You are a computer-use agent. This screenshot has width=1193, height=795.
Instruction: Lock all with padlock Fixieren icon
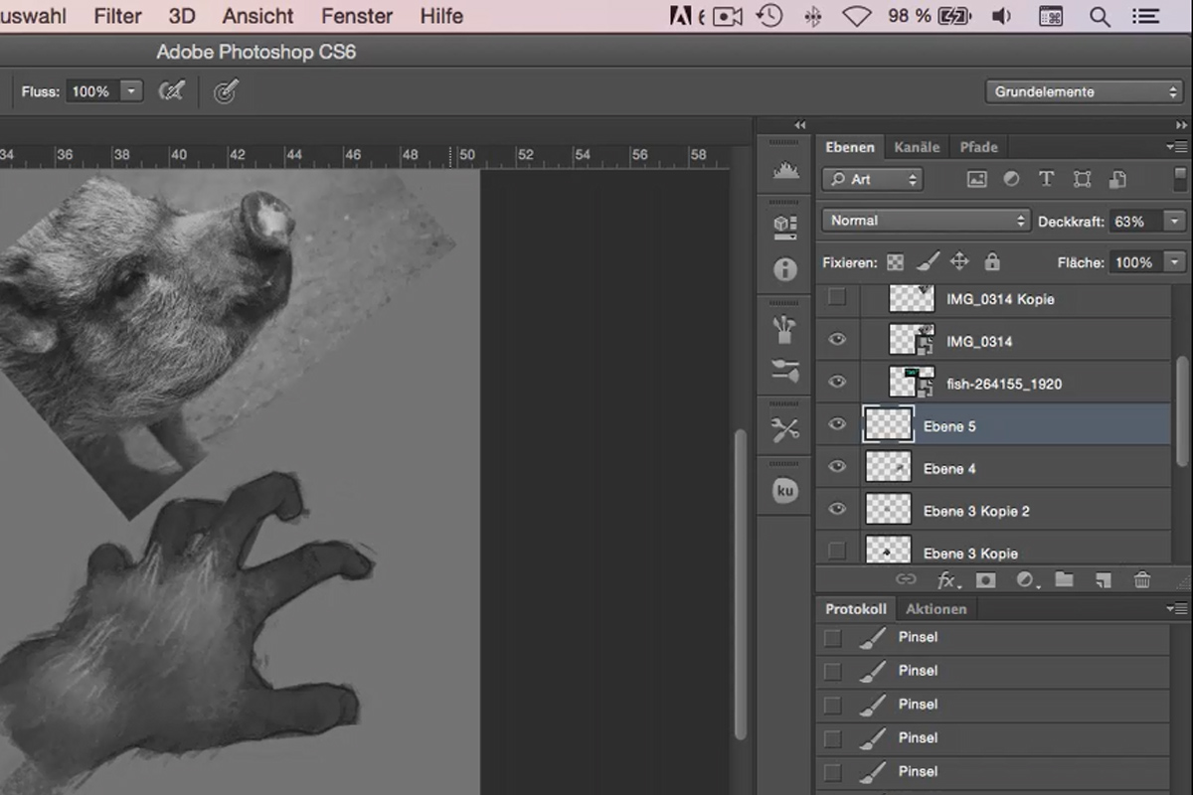(x=992, y=262)
